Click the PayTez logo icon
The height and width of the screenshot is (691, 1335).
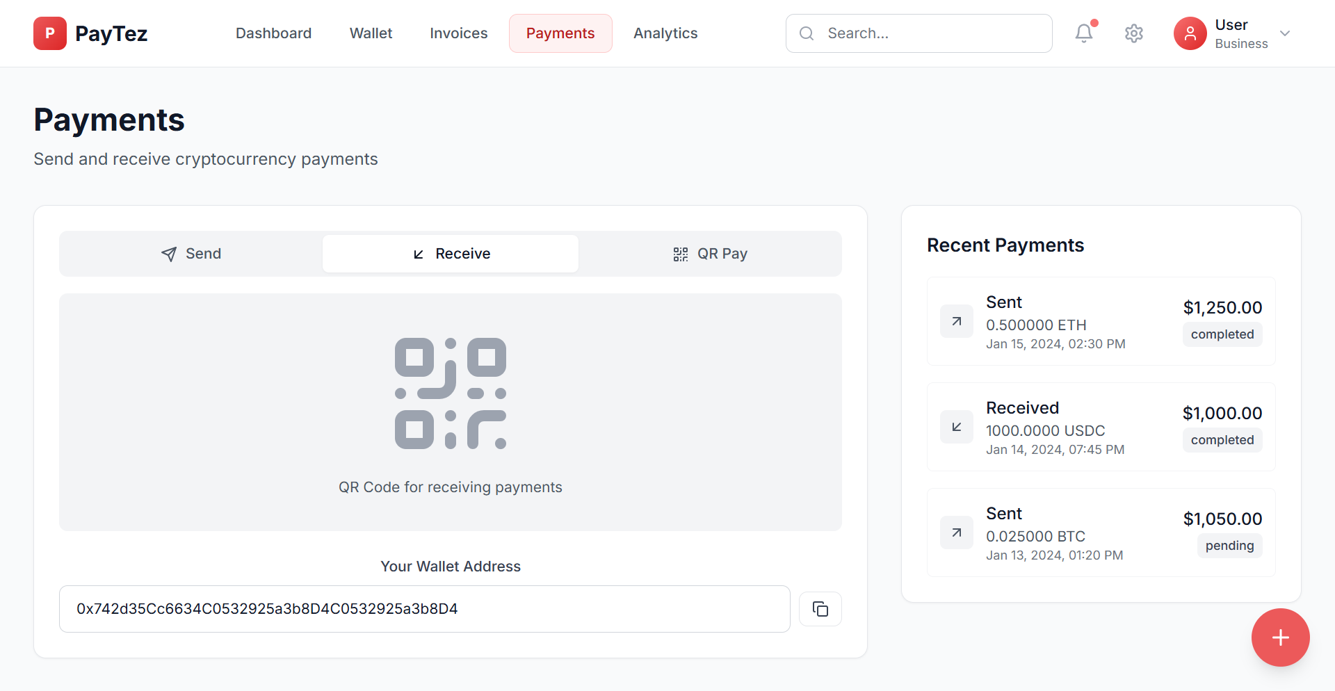click(x=50, y=33)
